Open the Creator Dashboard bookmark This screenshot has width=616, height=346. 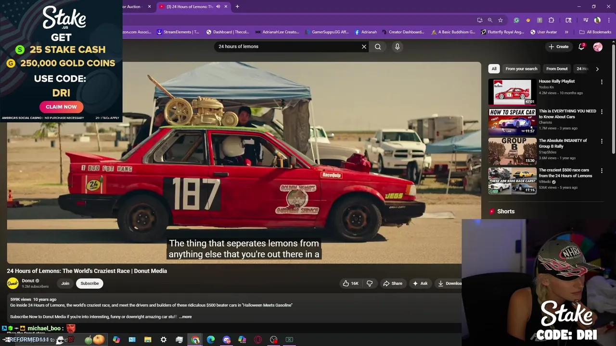coord(403,32)
